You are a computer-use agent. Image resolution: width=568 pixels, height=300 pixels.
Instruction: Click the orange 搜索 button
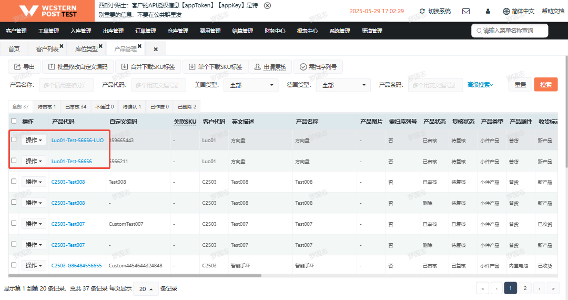tap(545, 85)
